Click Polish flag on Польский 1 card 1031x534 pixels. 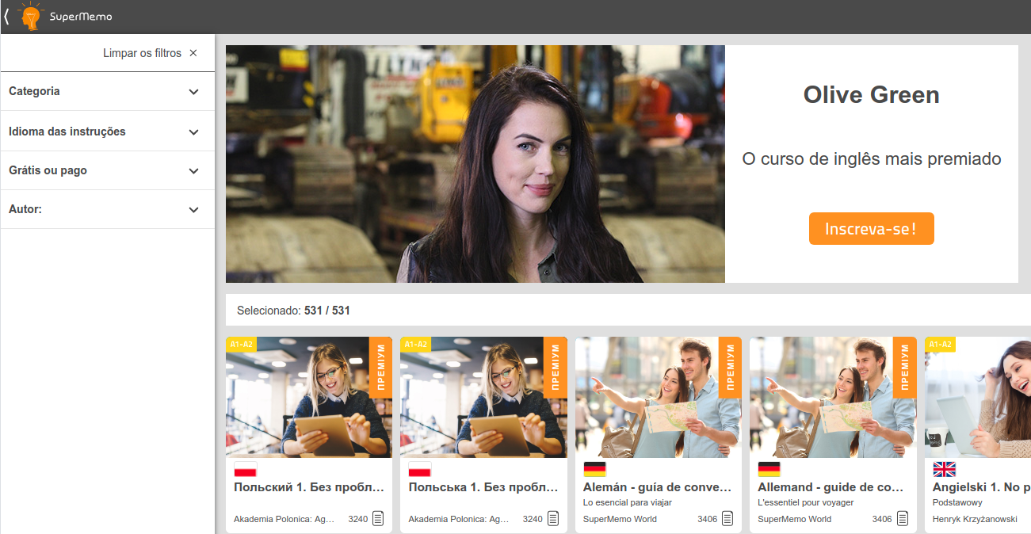click(x=245, y=469)
